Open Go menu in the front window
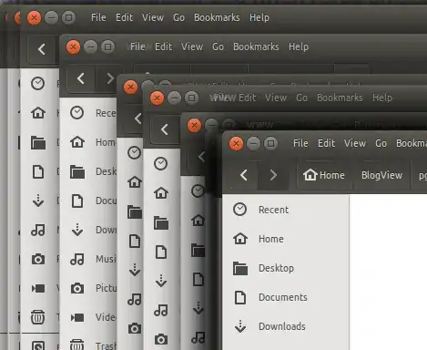Screen dimensions: 427x350 tap(381, 143)
